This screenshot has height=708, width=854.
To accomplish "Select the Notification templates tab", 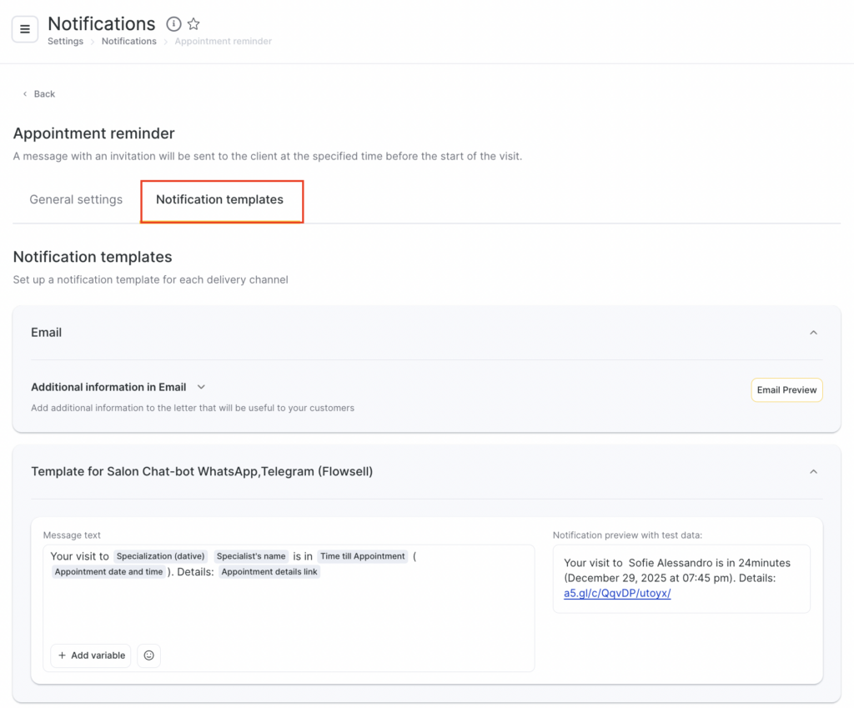I will pos(219,200).
